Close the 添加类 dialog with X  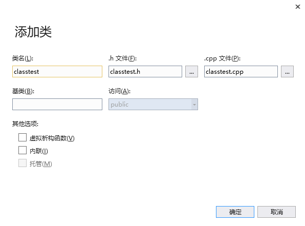[298, 7]
